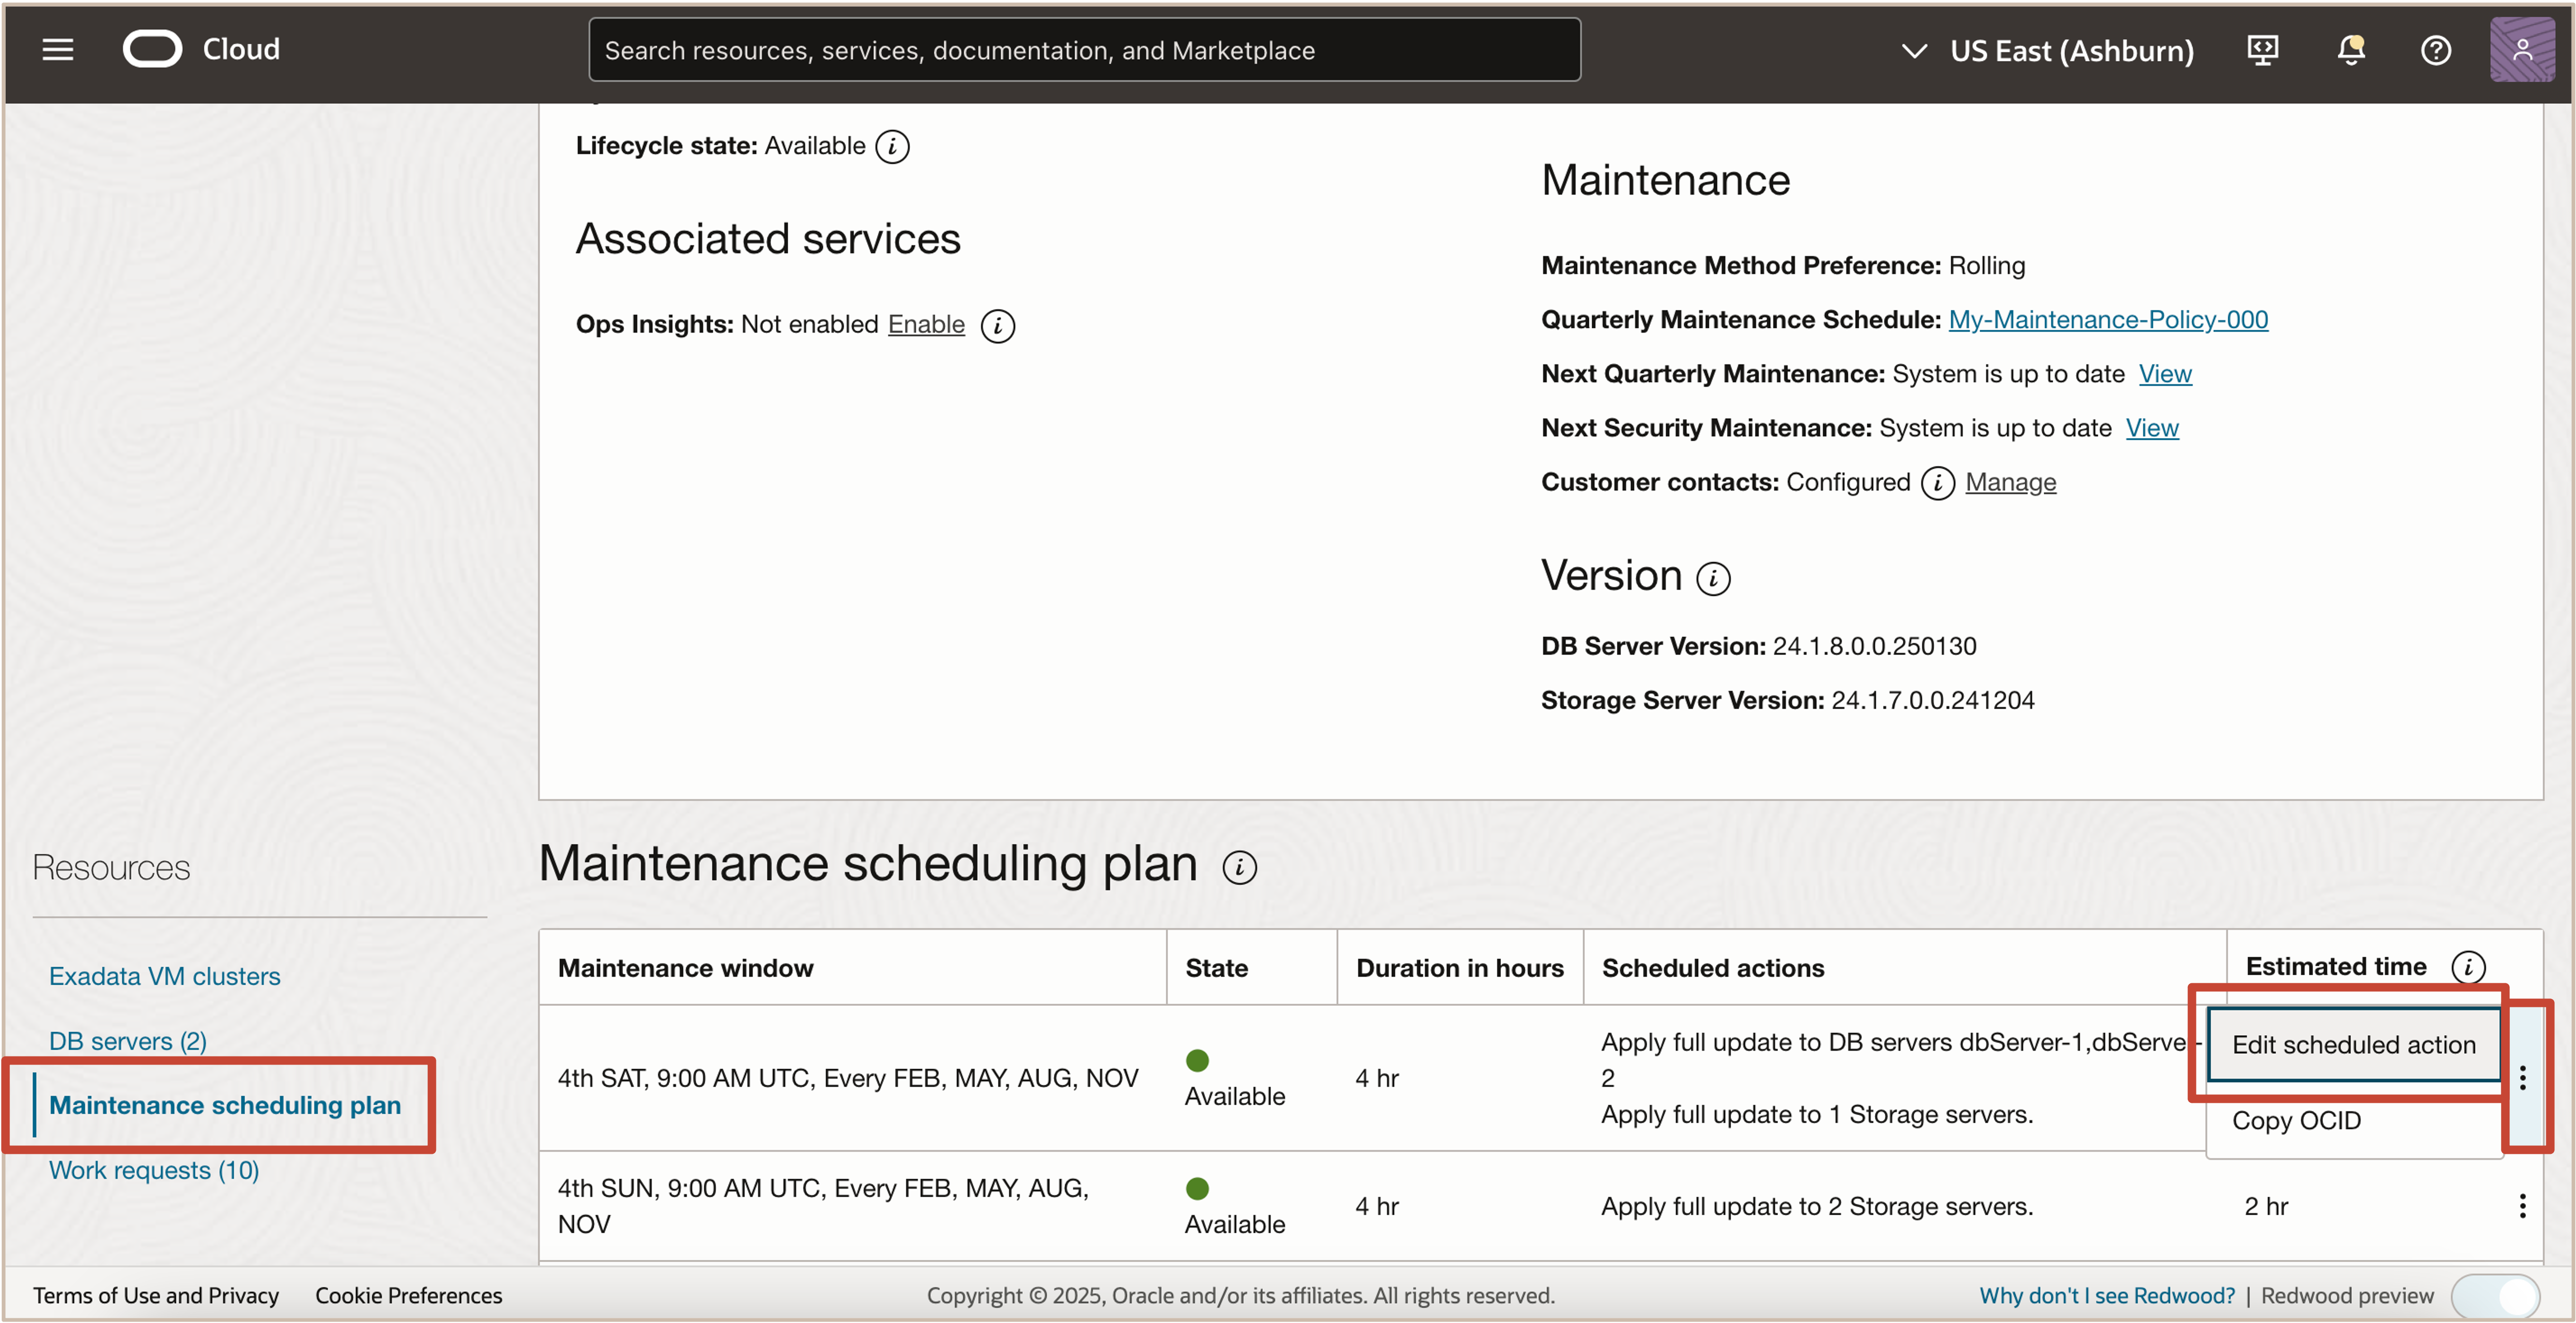Click the Lifecycle state info icon

(x=892, y=146)
